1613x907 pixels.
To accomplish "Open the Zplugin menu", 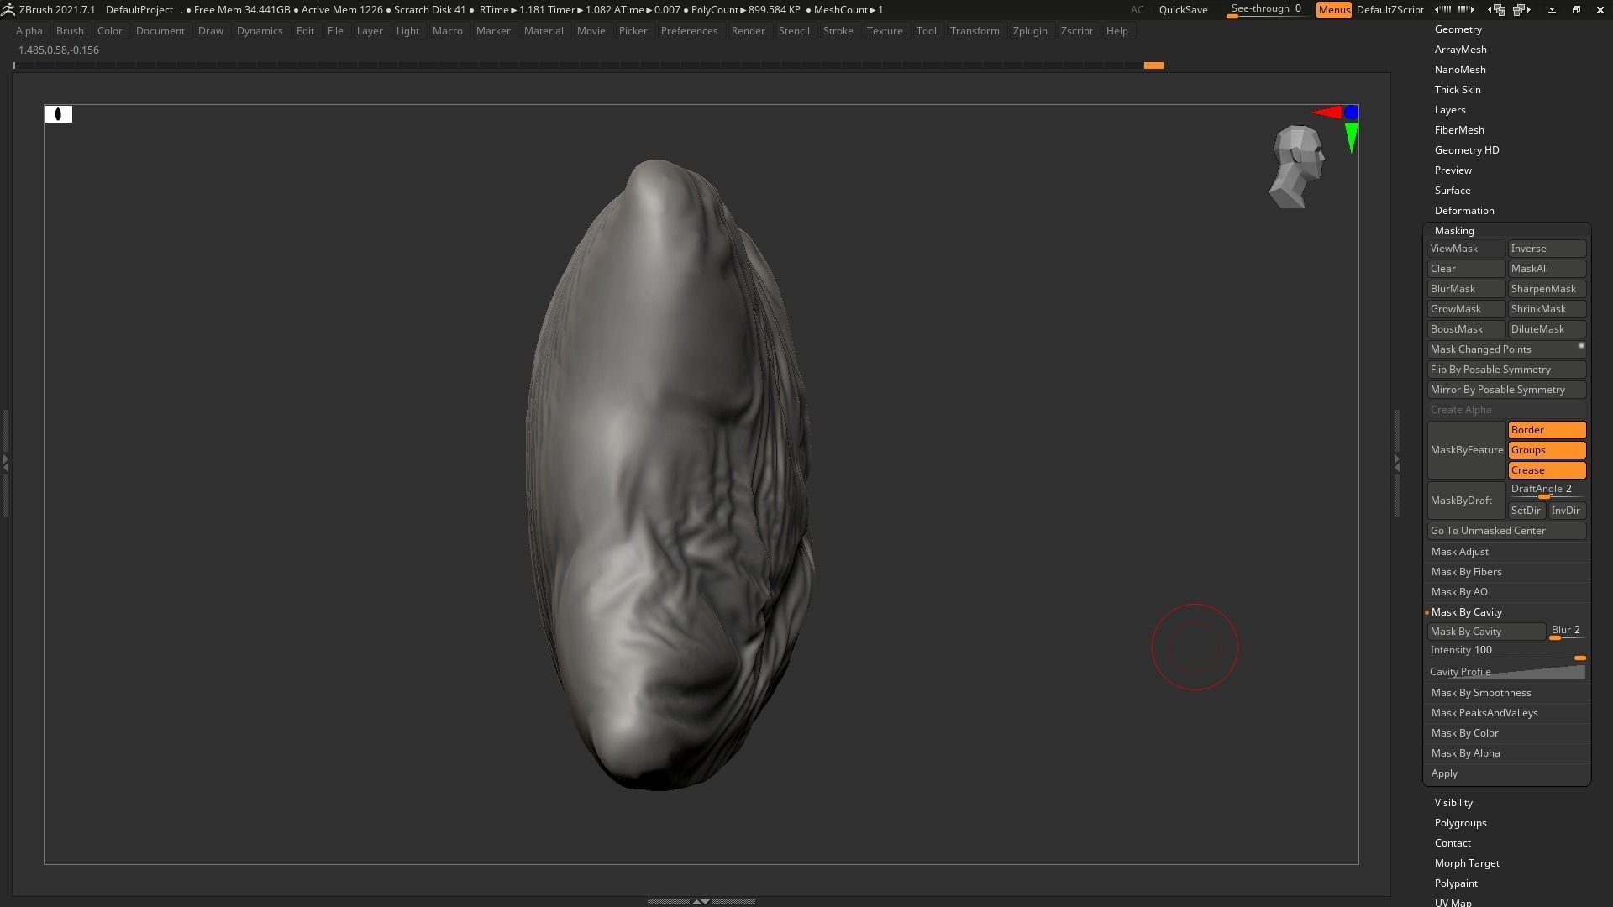I will pyautogui.click(x=1029, y=31).
